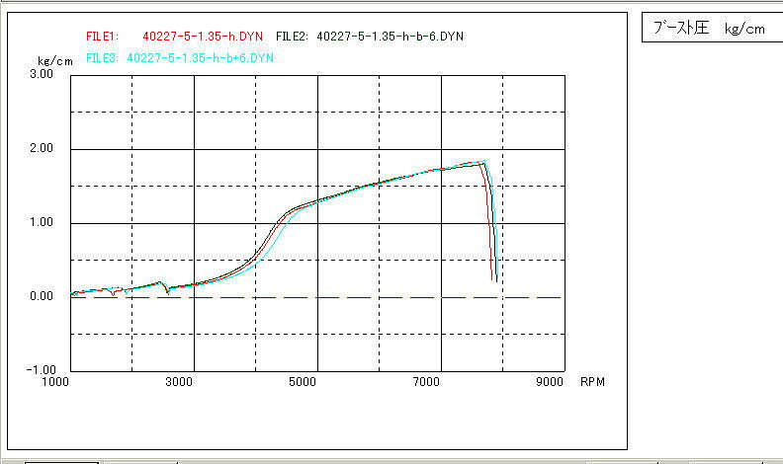Select the FILE3: label in the legend
The image size is (783, 464).
coord(102,58)
